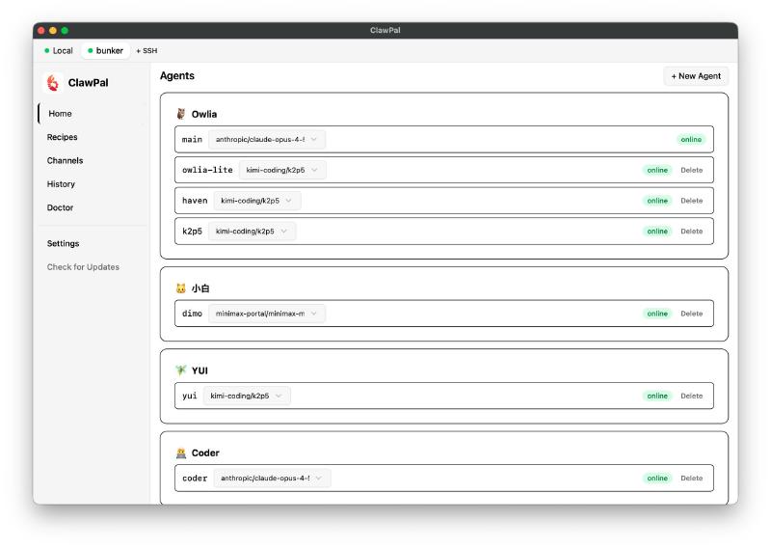Delete the yui agent

pyautogui.click(x=691, y=396)
